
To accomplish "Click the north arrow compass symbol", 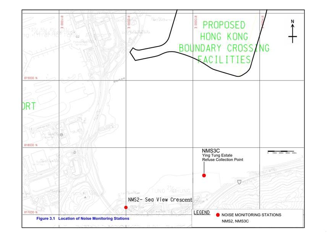I will (x=292, y=32).
